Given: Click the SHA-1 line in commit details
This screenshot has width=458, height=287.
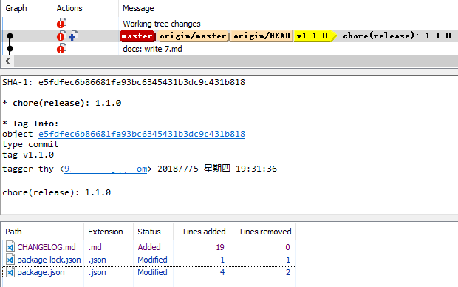Looking at the screenshot, I should (123, 82).
